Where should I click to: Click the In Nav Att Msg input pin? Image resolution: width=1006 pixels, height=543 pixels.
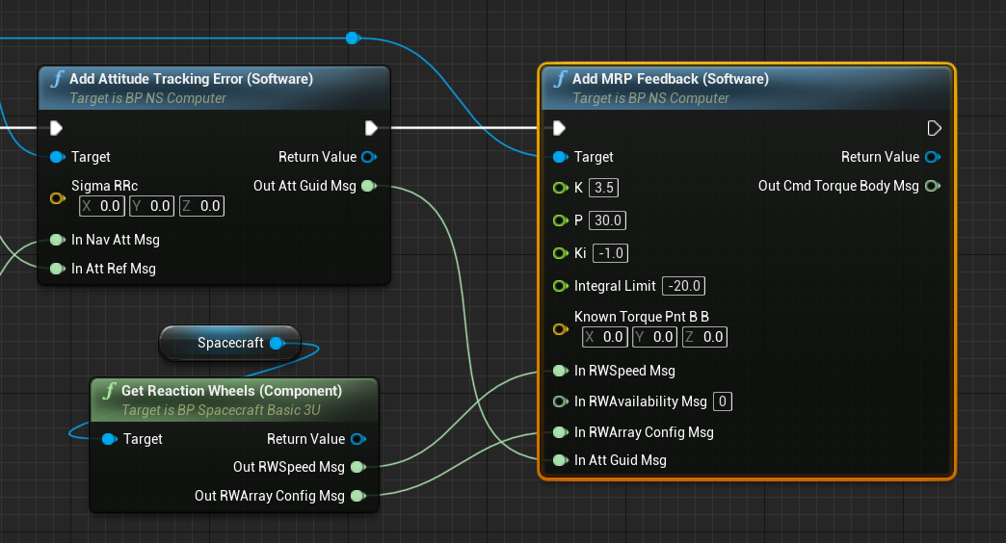click(57, 240)
